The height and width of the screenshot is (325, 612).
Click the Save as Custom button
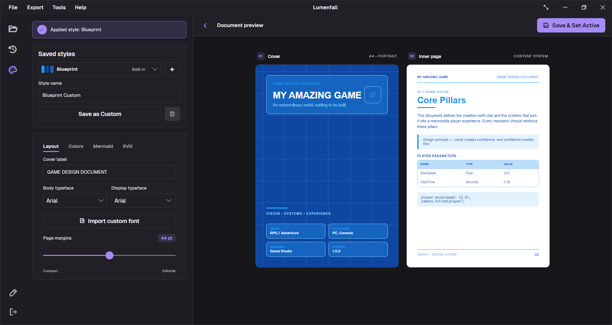pos(100,114)
